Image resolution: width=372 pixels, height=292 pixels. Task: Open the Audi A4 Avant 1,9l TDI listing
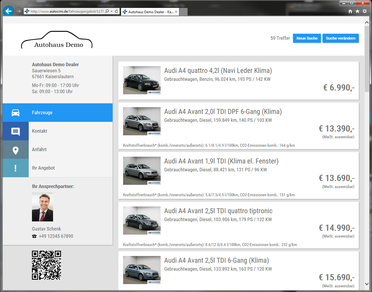pos(221,161)
